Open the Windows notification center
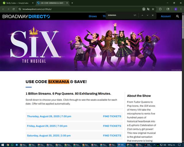Screen dimensions: 184x147 point(179,145)
